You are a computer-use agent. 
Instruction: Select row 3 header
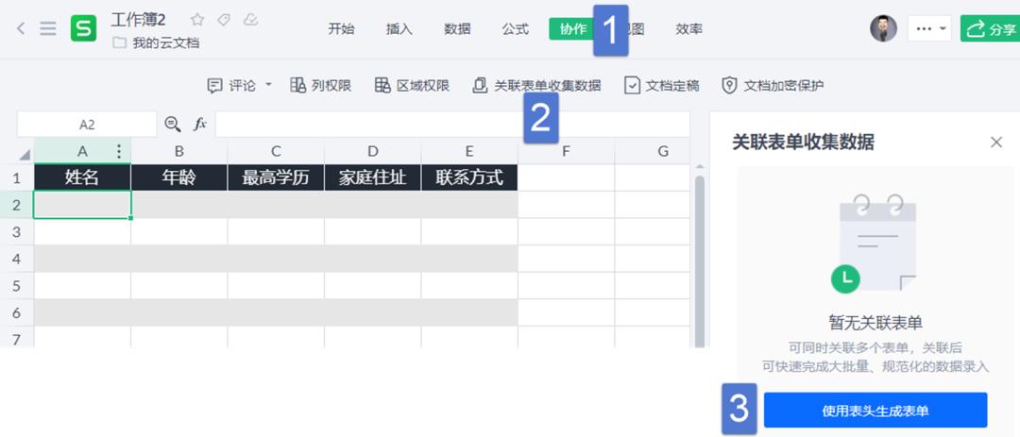(17, 231)
